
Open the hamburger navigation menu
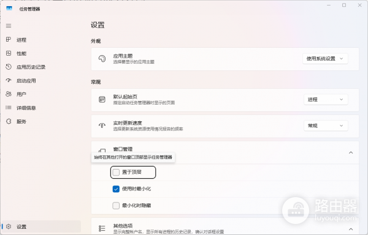pos(9,26)
